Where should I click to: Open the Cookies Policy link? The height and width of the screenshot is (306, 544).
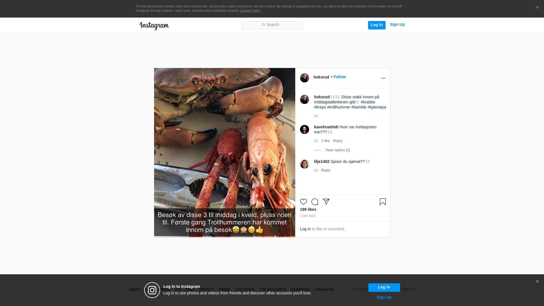pos(250,10)
